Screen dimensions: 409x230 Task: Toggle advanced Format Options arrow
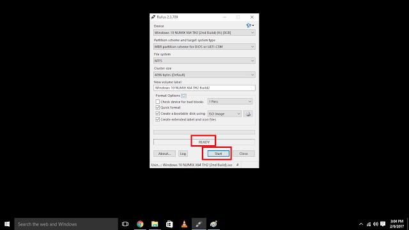pyautogui.click(x=183, y=96)
